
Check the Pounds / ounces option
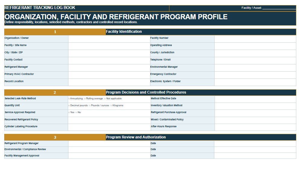90,106
